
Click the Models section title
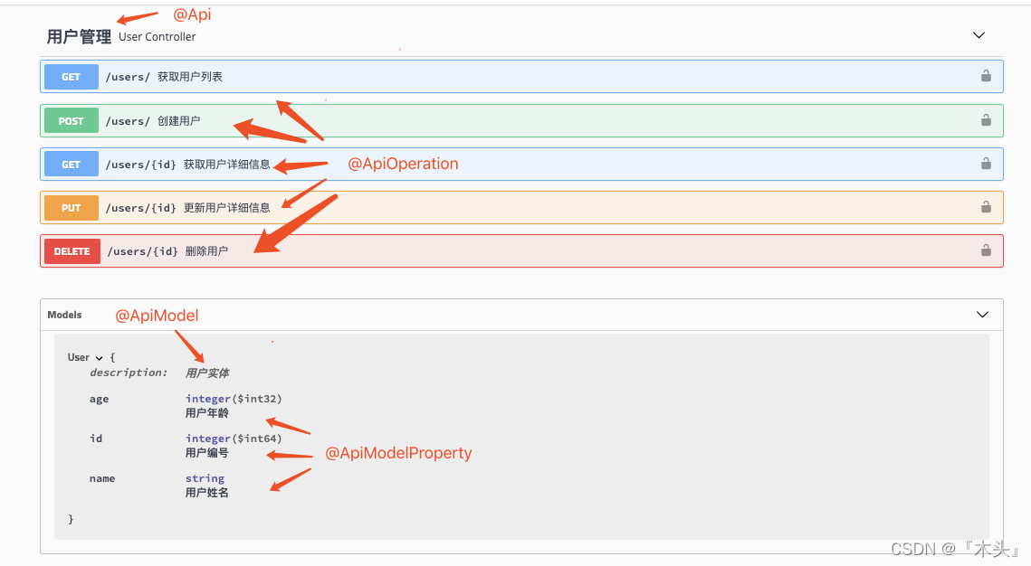pyautogui.click(x=64, y=316)
